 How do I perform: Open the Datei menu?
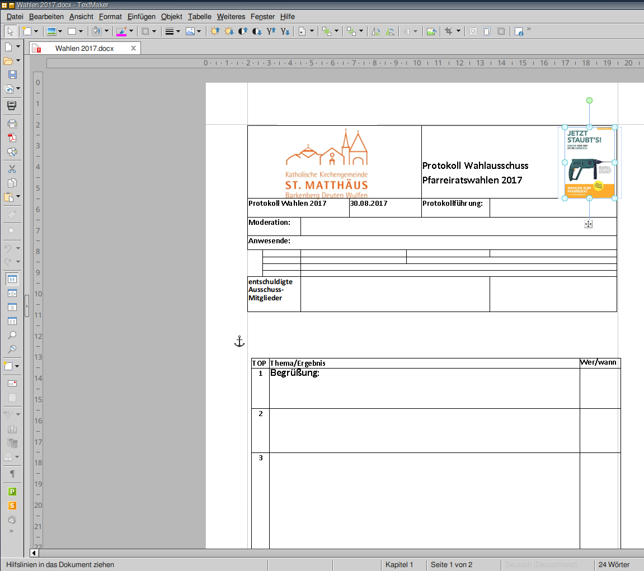click(15, 16)
